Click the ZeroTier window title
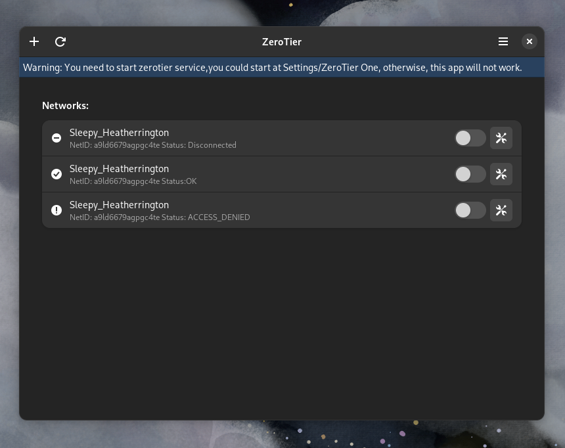Screen dimensions: 565x448 click(282, 42)
